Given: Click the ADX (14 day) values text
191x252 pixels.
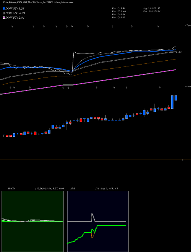Looking at the screenshot, I should 107,189.
